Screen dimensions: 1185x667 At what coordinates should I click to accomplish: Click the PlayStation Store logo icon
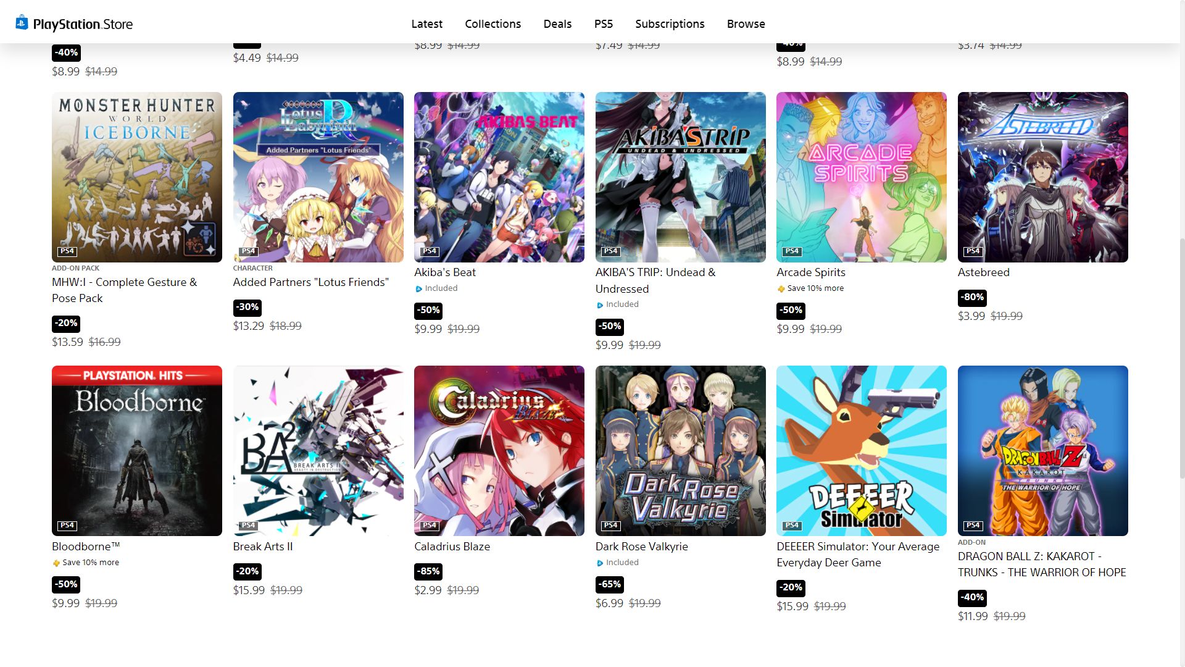click(22, 23)
